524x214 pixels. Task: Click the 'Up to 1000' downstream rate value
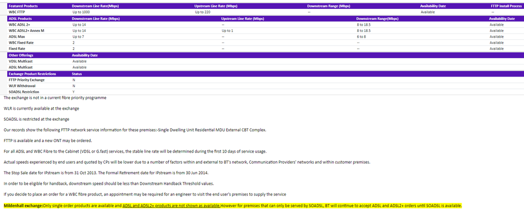coord(81,12)
